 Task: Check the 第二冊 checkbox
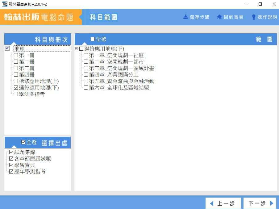[x=16, y=62]
